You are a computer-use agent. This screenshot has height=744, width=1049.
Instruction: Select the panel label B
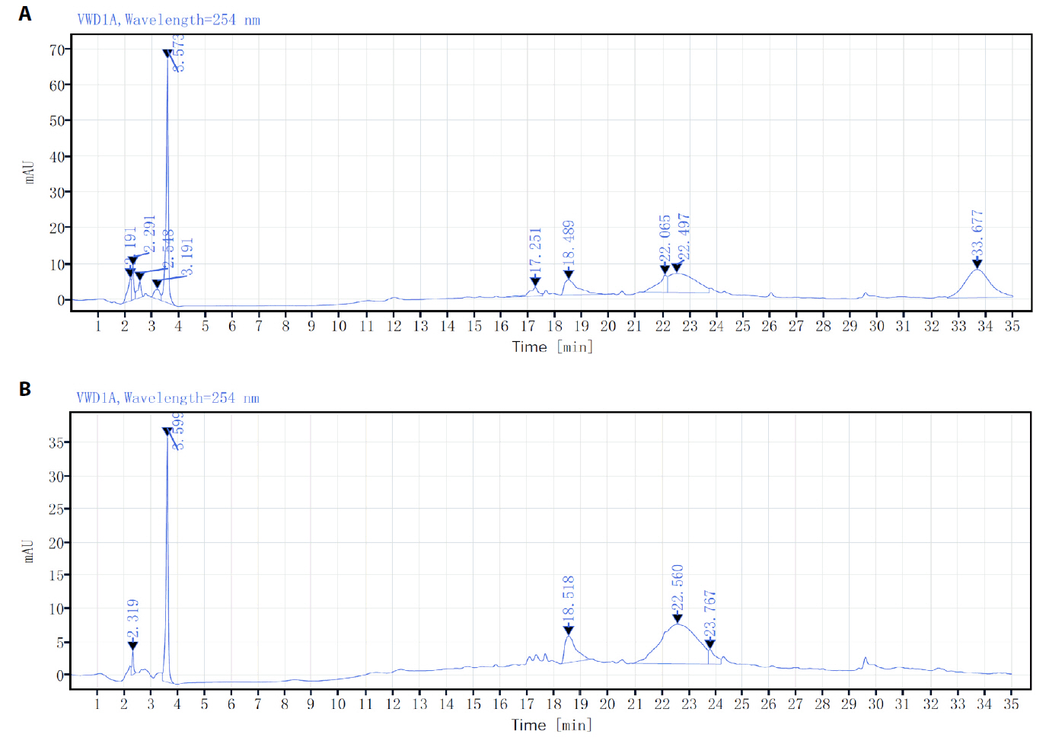coord(26,390)
